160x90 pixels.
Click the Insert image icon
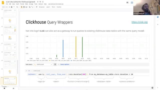(26, 7)
